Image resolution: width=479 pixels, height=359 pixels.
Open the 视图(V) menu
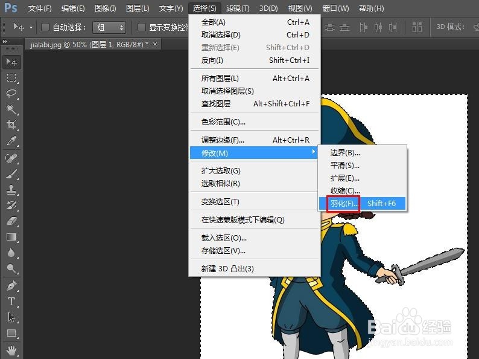[x=300, y=8]
